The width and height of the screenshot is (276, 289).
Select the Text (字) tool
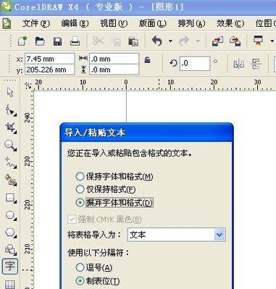point(10,267)
